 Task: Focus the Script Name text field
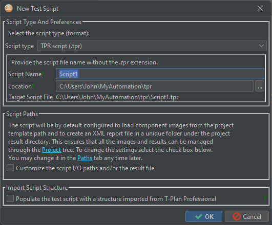click(x=160, y=74)
